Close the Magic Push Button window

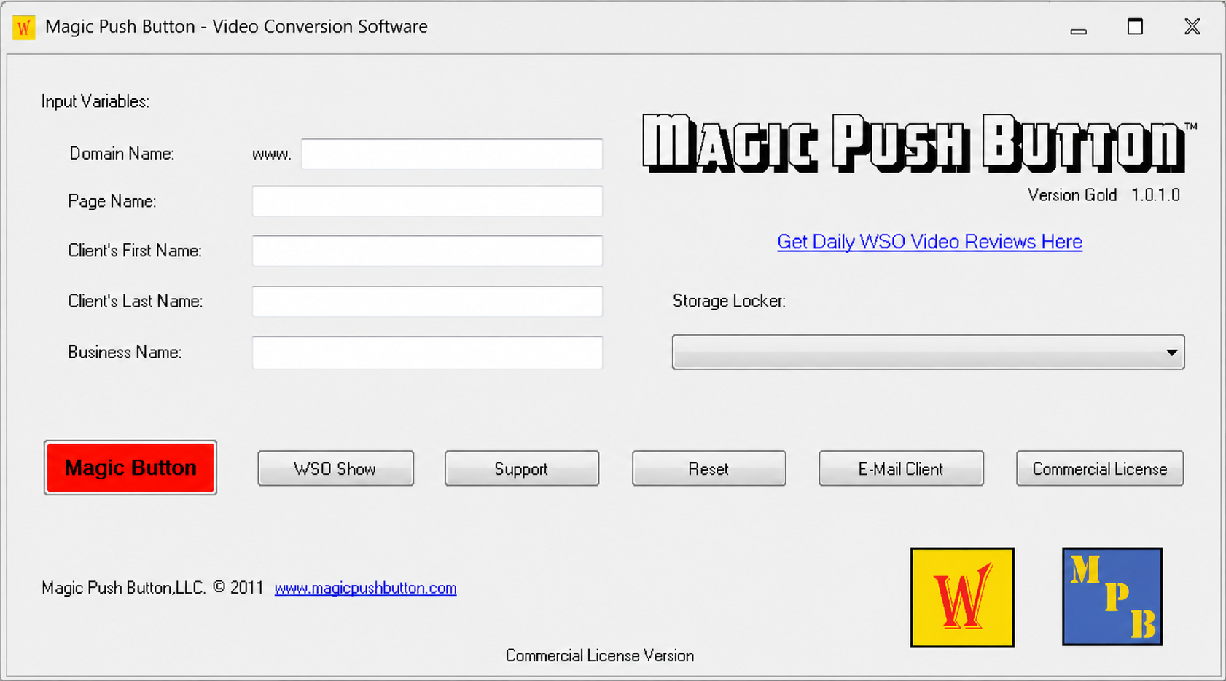pyautogui.click(x=1192, y=28)
